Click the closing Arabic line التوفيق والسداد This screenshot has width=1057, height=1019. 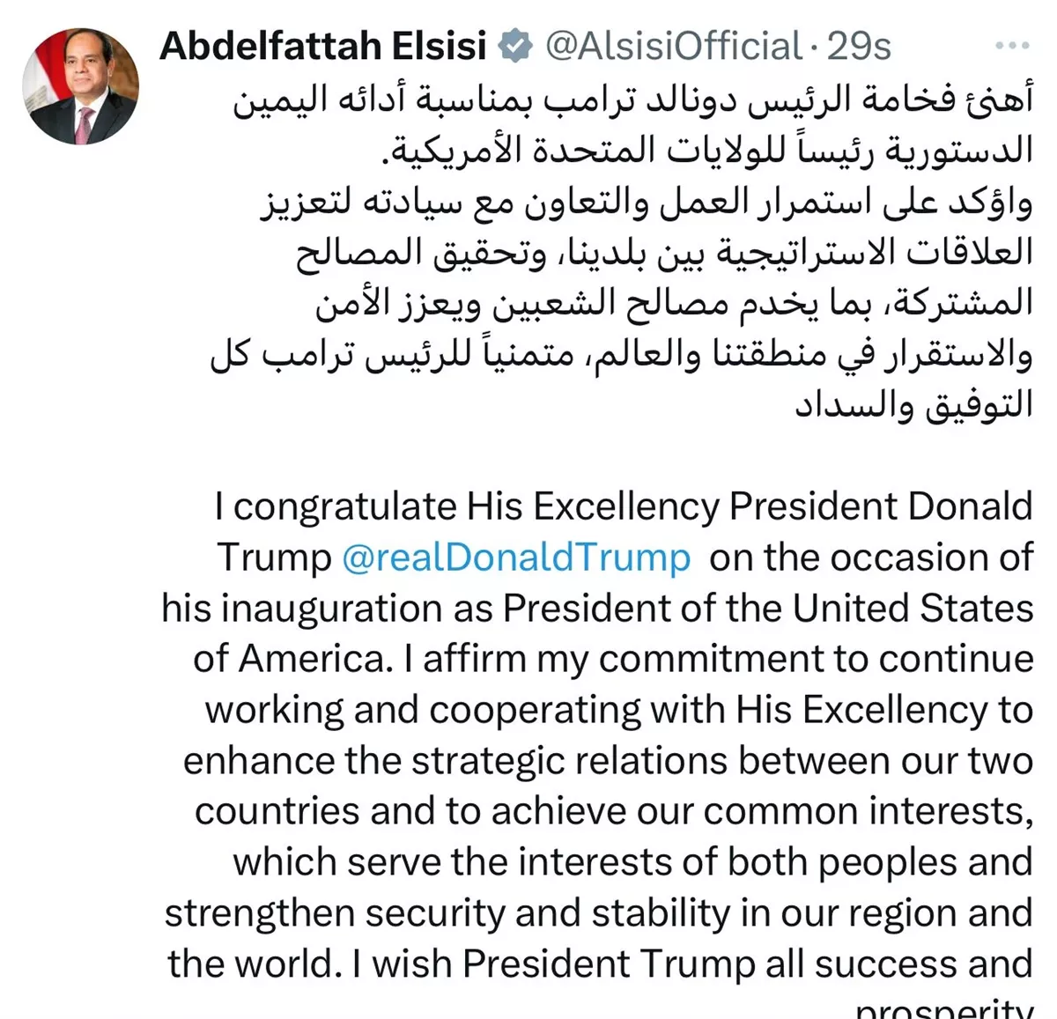tap(913, 405)
